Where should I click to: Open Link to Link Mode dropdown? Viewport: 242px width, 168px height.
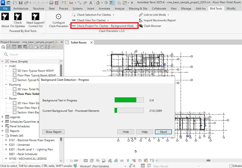pyautogui.click(x=168, y=15)
